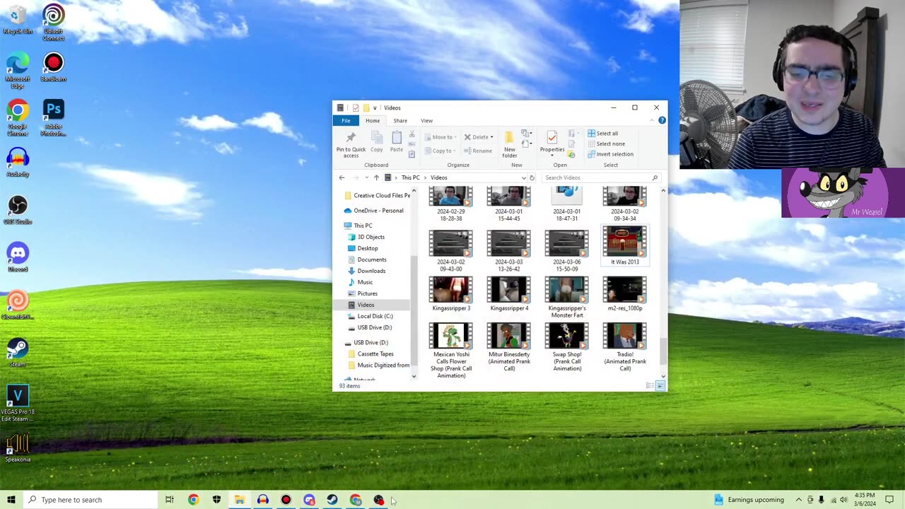Image resolution: width=905 pixels, height=509 pixels.
Task: Go up one folder level arrow
Action: (x=376, y=178)
